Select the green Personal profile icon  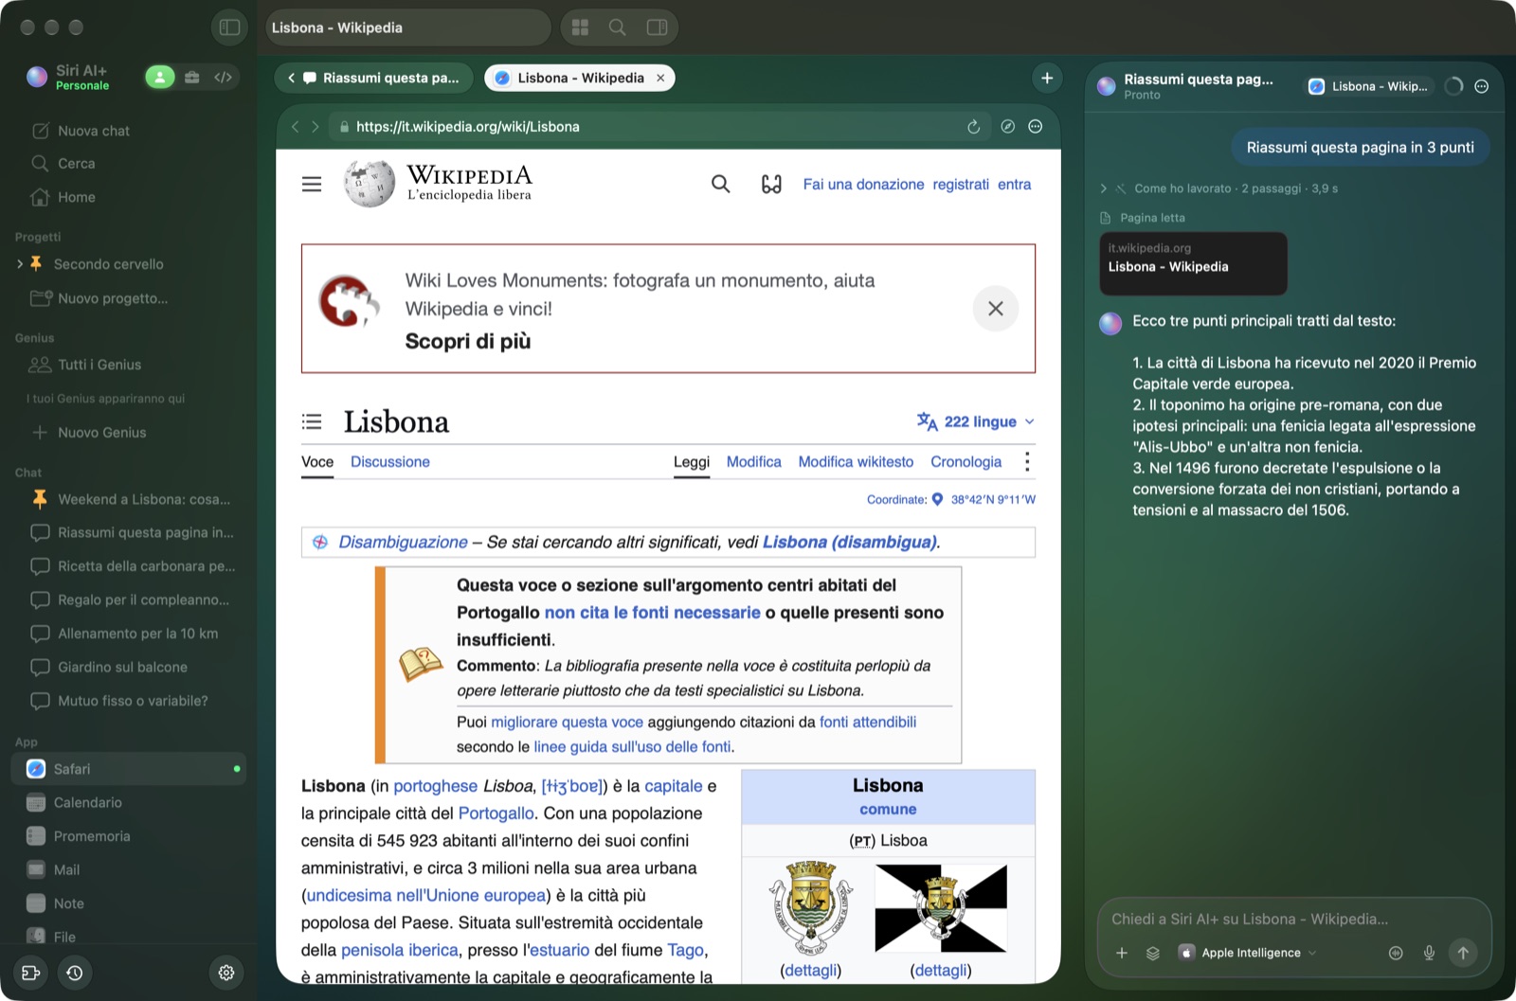(x=160, y=78)
